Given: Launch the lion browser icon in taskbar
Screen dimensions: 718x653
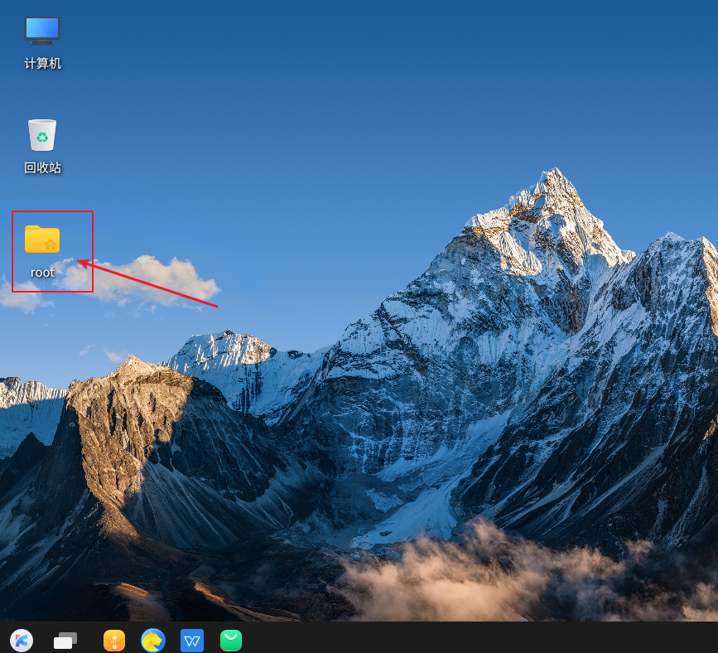Looking at the screenshot, I should pos(153,641).
